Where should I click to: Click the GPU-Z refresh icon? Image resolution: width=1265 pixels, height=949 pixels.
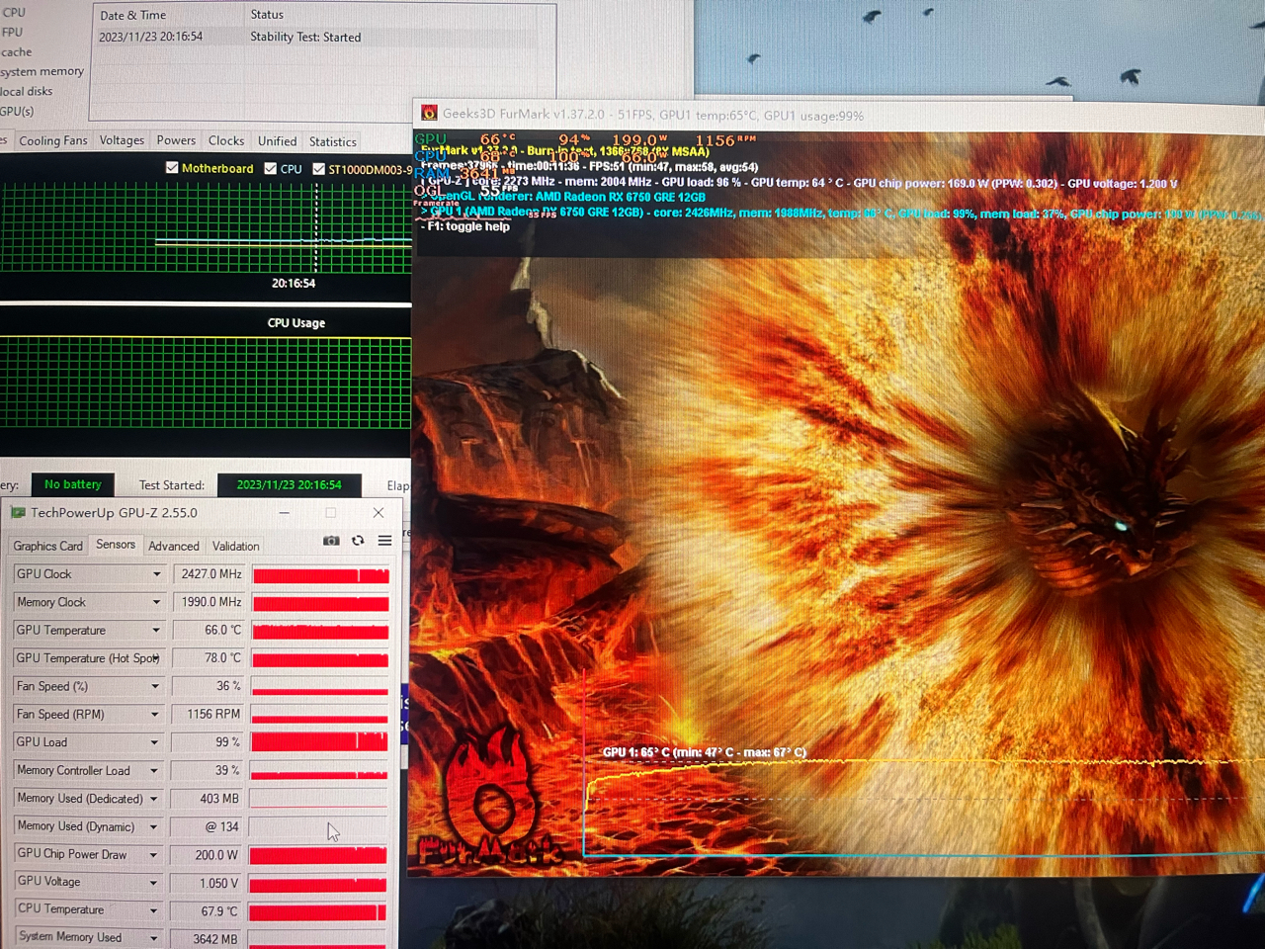358,541
